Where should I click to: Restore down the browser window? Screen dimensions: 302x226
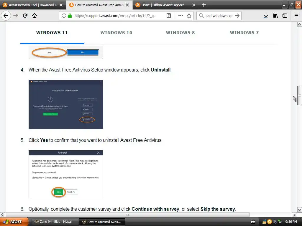291,5
